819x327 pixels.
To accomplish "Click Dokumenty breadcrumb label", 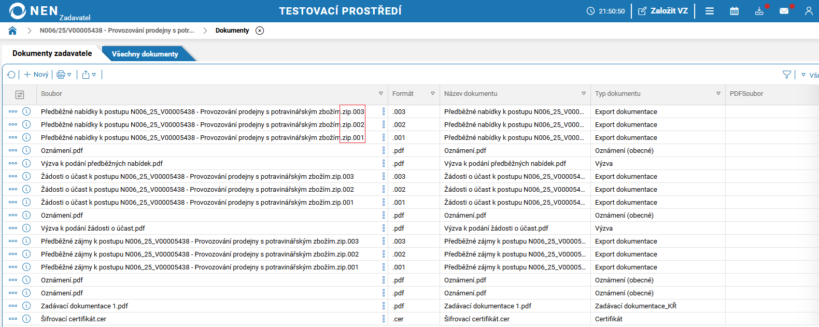I will [x=232, y=31].
